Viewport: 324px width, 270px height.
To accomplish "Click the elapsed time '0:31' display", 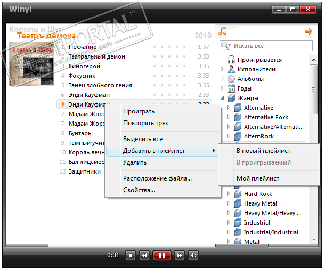I will pos(113,255).
